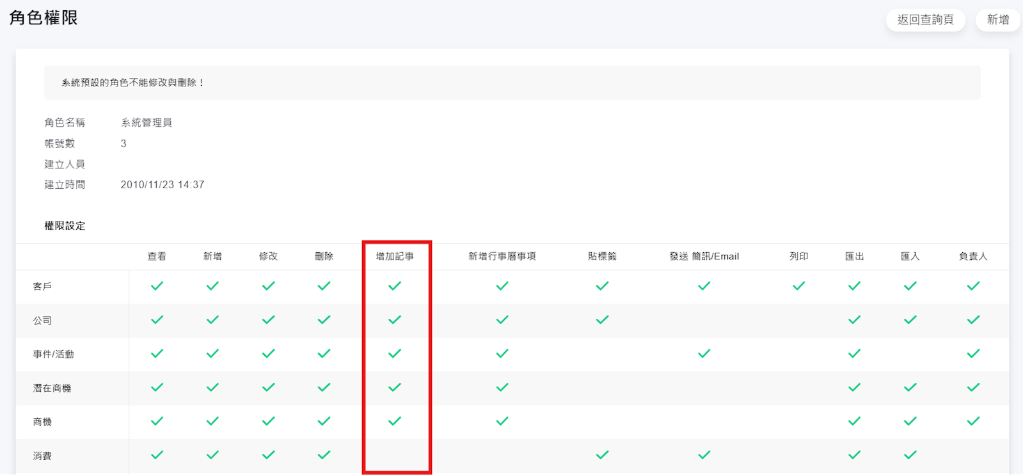1023x475 pixels.
Task: Click the 消費 貼標籤 checkmark
Action: 602,455
